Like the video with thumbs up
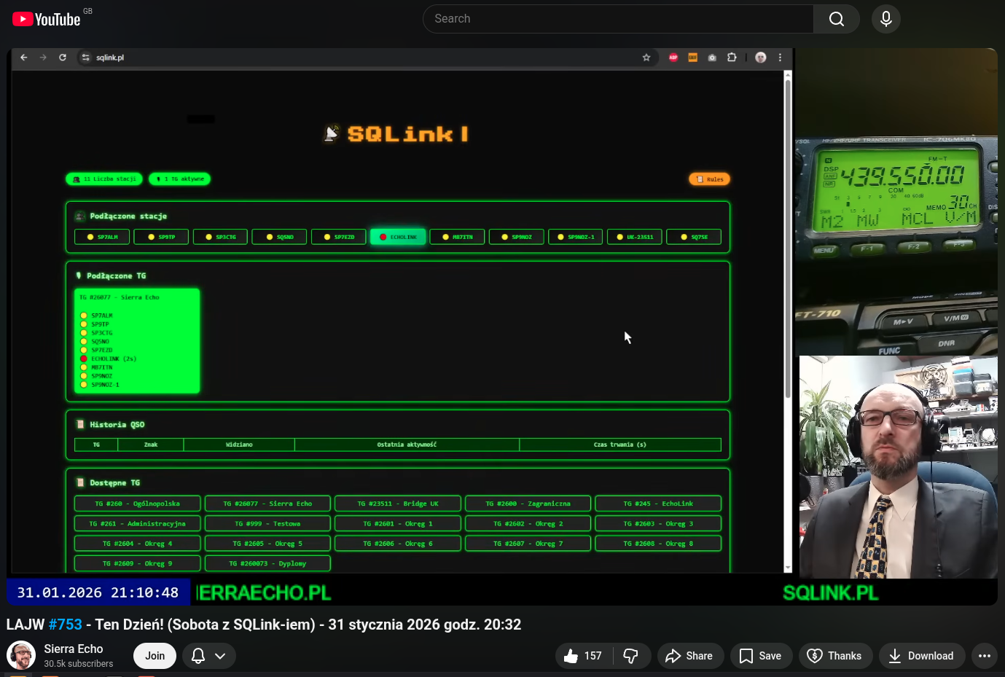Screen dimensions: 1005x677 pos(584,656)
